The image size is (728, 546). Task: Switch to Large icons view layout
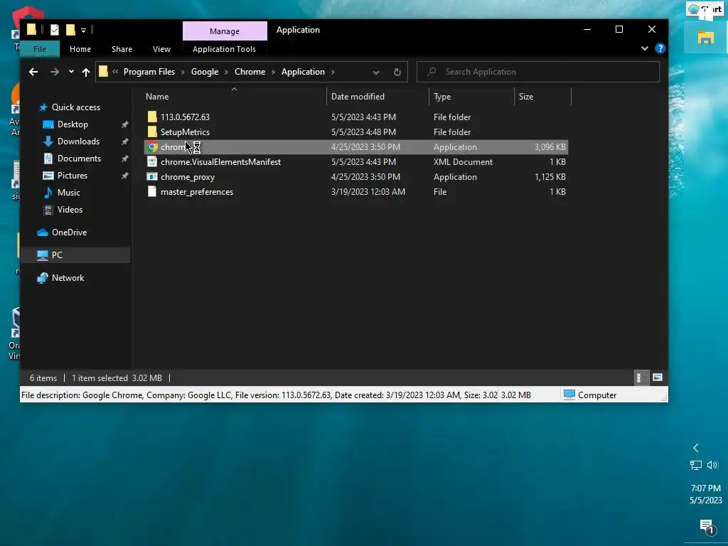[x=658, y=378]
